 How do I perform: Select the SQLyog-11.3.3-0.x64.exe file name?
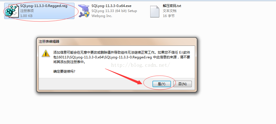[x=111, y=6]
